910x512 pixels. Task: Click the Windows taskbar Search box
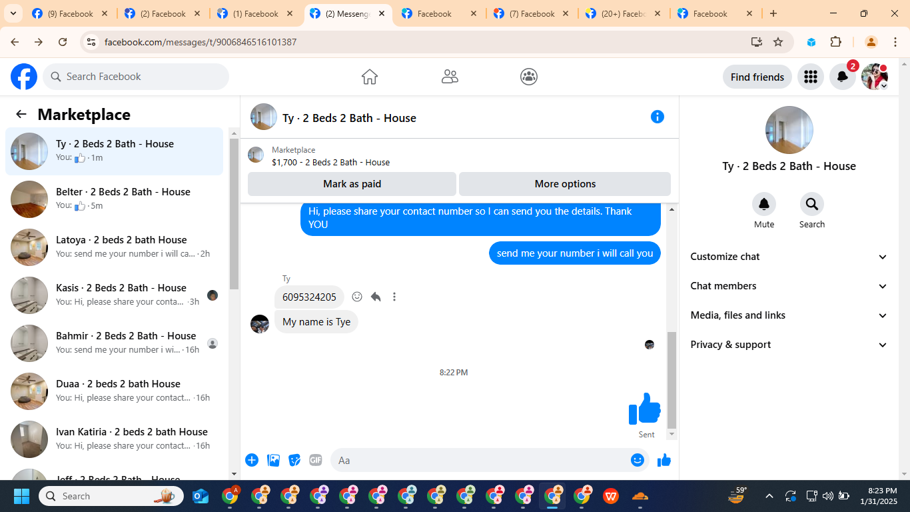coord(111,496)
